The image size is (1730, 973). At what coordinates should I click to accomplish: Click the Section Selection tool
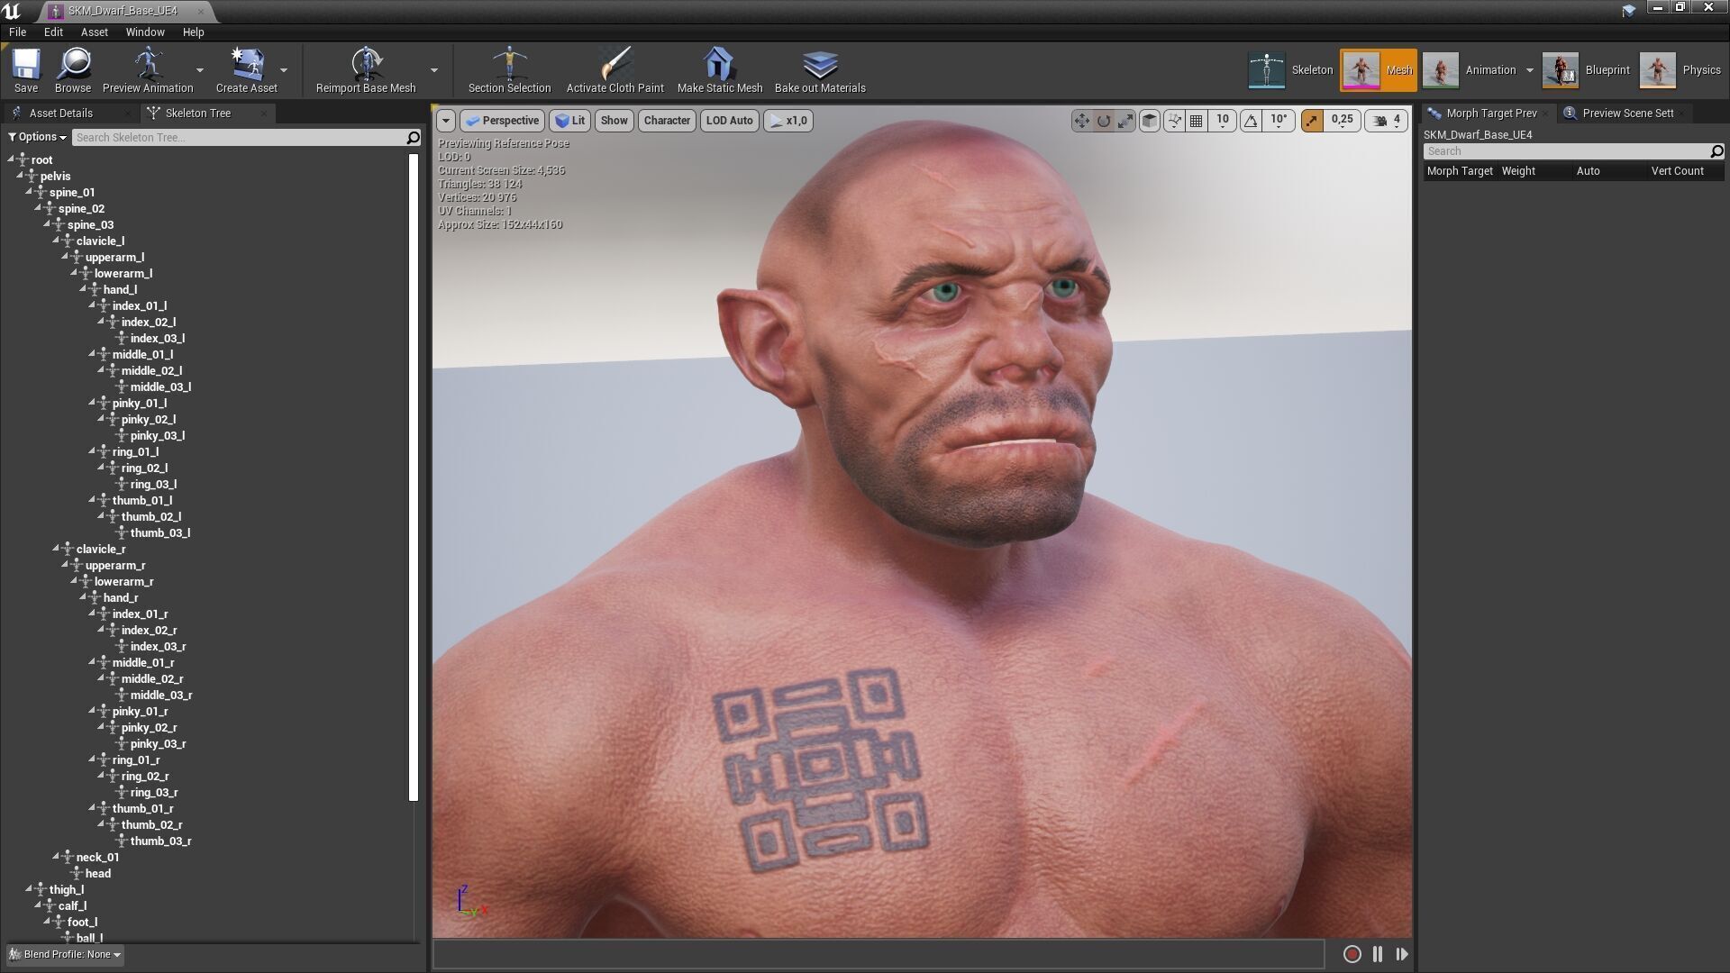tap(509, 65)
